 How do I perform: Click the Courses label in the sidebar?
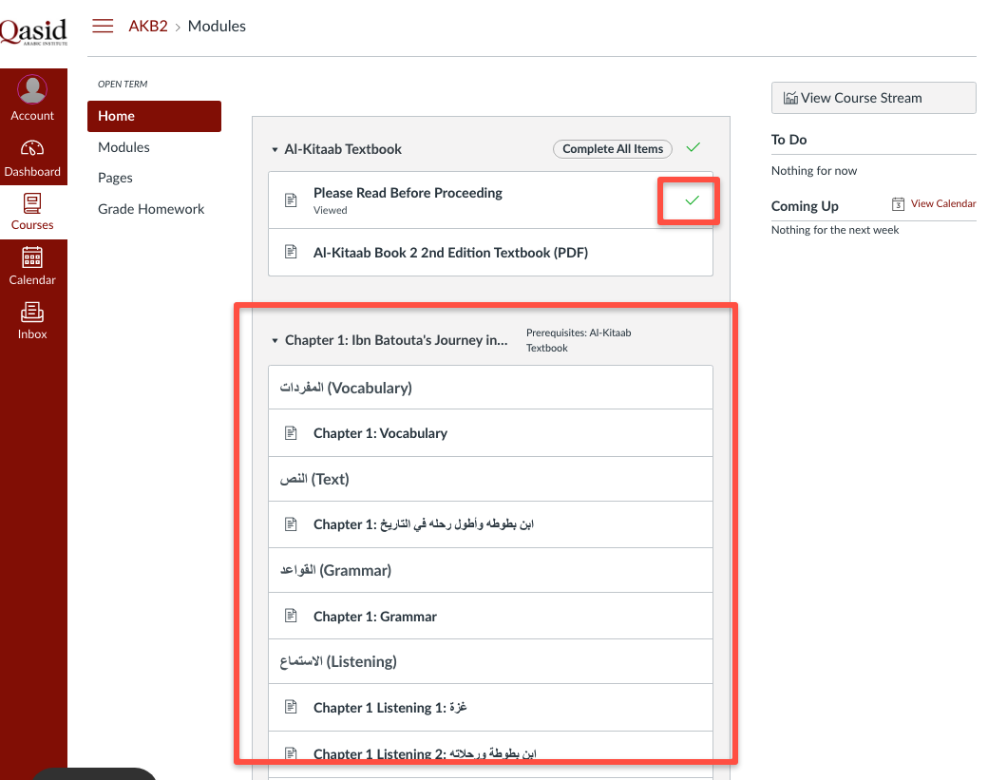(x=32, y=225)
